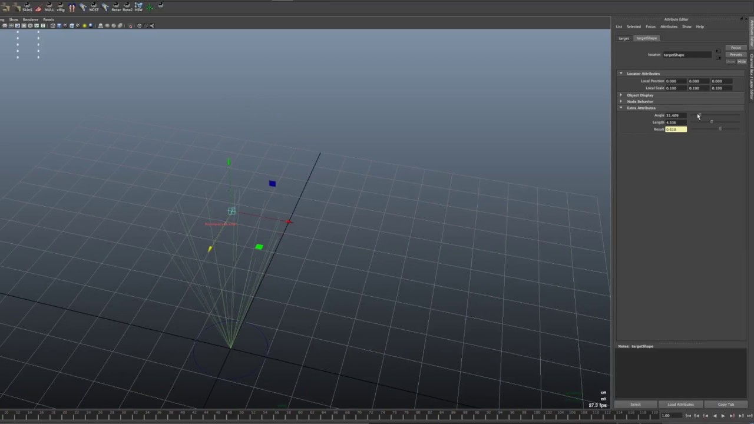
Task: Click the wireframe cube viewport icon
Action: pos(52,26)
